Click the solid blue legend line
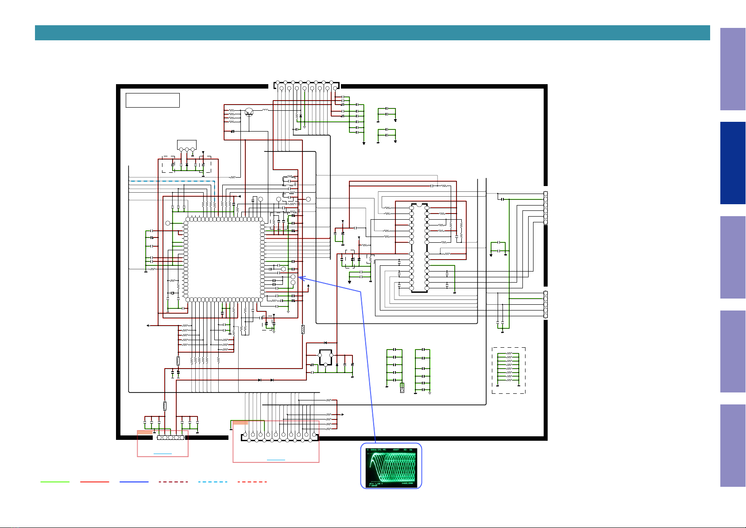 [134, 482]
